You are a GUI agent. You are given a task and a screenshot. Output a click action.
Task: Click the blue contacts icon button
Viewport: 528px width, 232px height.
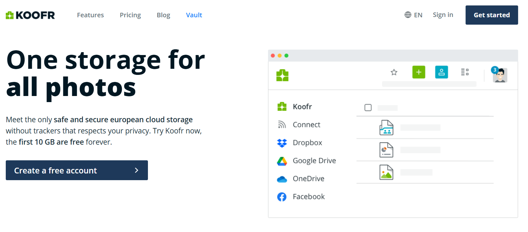coord(442,72)
